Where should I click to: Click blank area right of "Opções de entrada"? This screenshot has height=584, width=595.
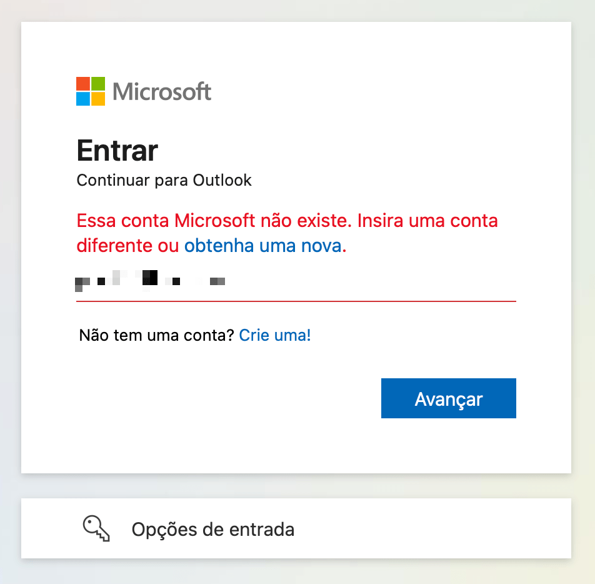[x=437, y=529]
